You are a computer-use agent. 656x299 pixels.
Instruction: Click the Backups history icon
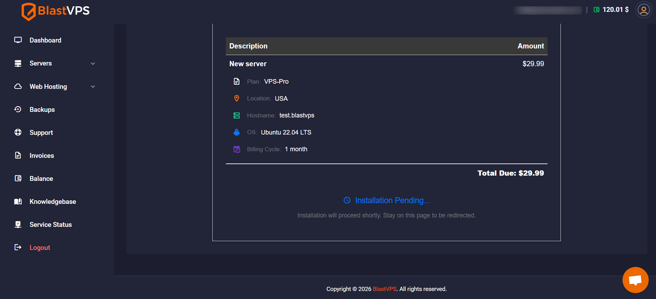point(18,109)
